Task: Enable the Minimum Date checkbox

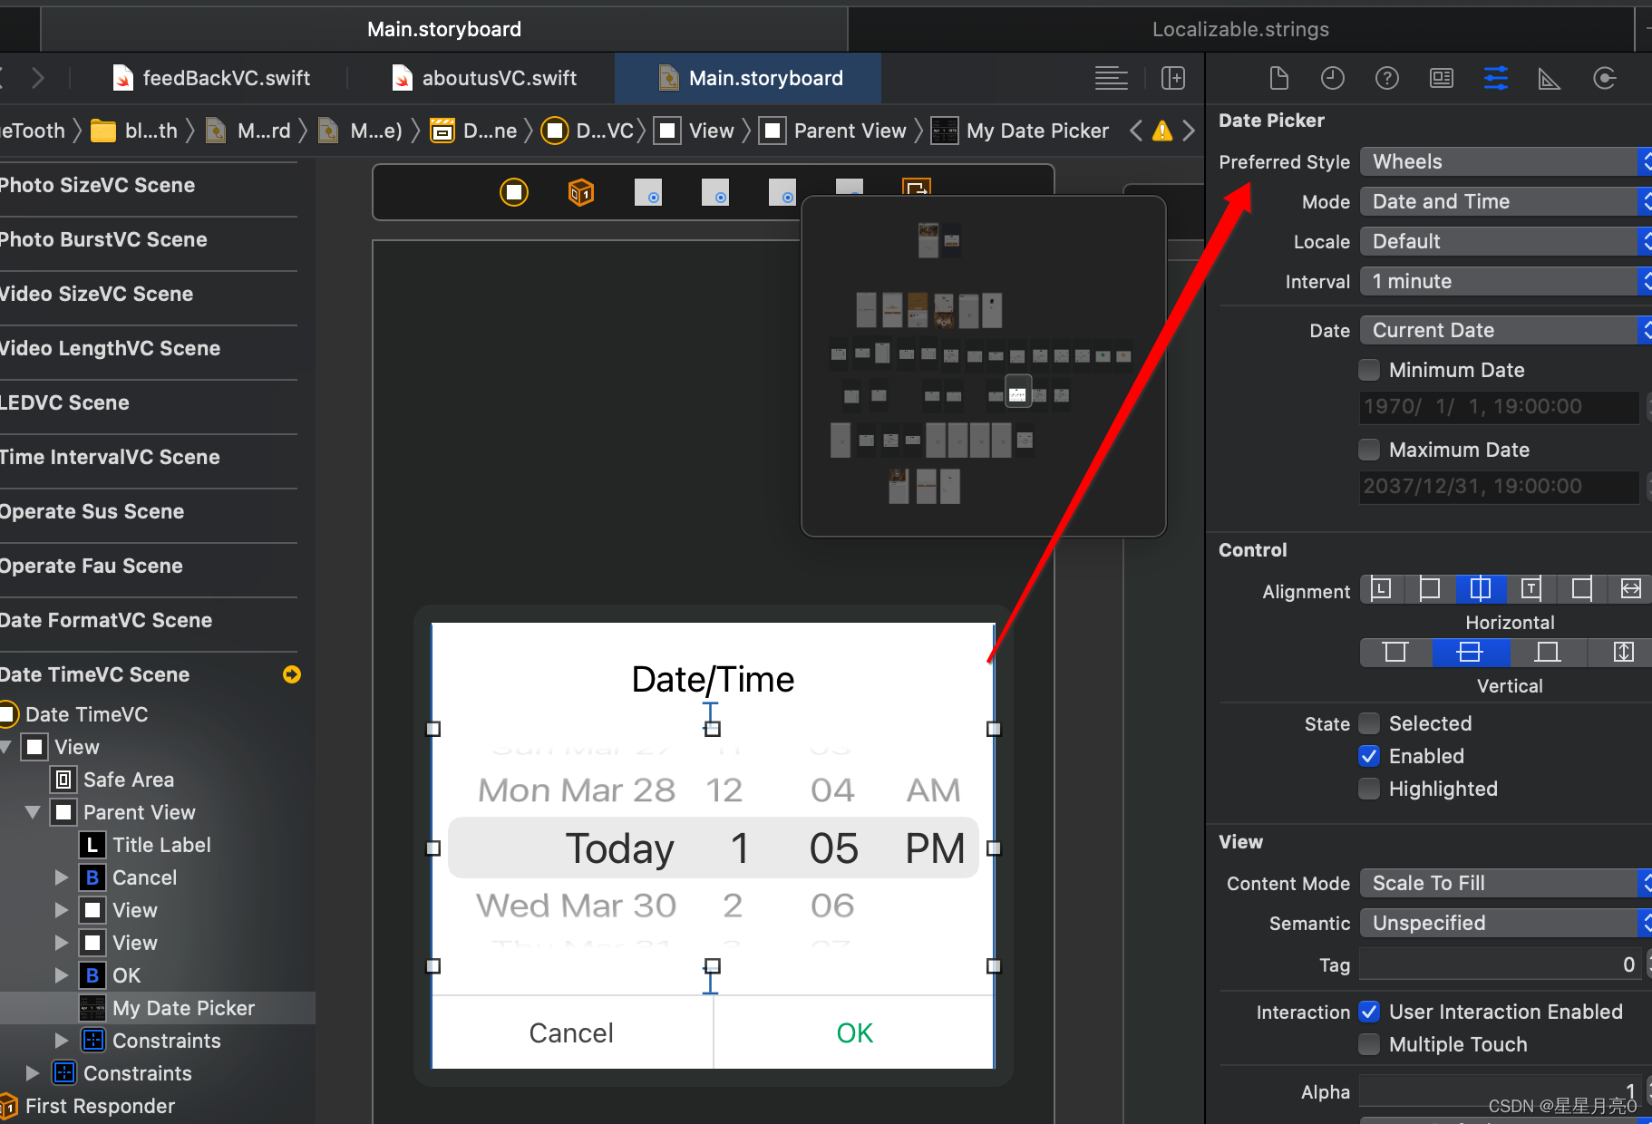Action: point(1369,370)
